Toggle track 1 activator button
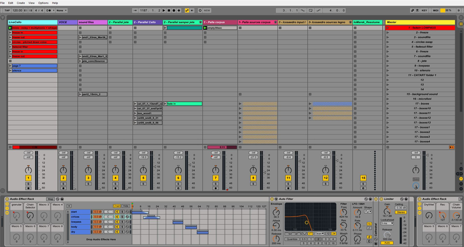 point(28,178)
